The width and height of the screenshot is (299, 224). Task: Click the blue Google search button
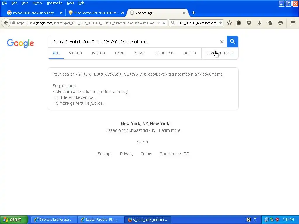point(232,41)
